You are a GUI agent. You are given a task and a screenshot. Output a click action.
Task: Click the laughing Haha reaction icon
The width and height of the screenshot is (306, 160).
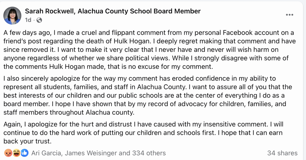(x=17, y=153)
